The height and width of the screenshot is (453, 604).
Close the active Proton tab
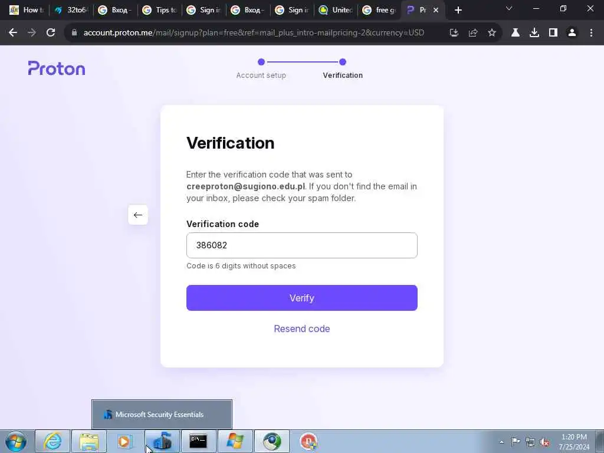point(436,10)
